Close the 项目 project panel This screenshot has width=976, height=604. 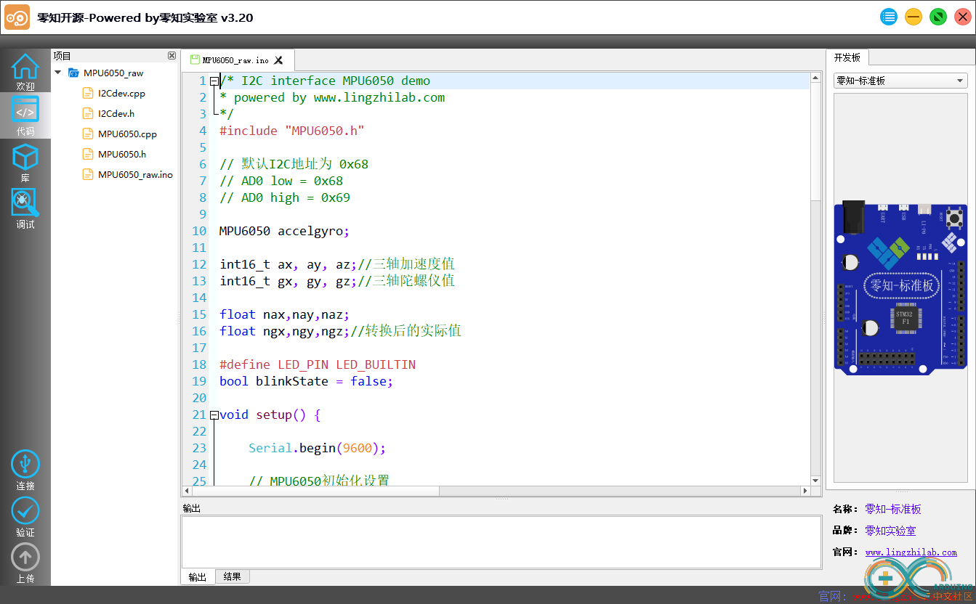172,55
